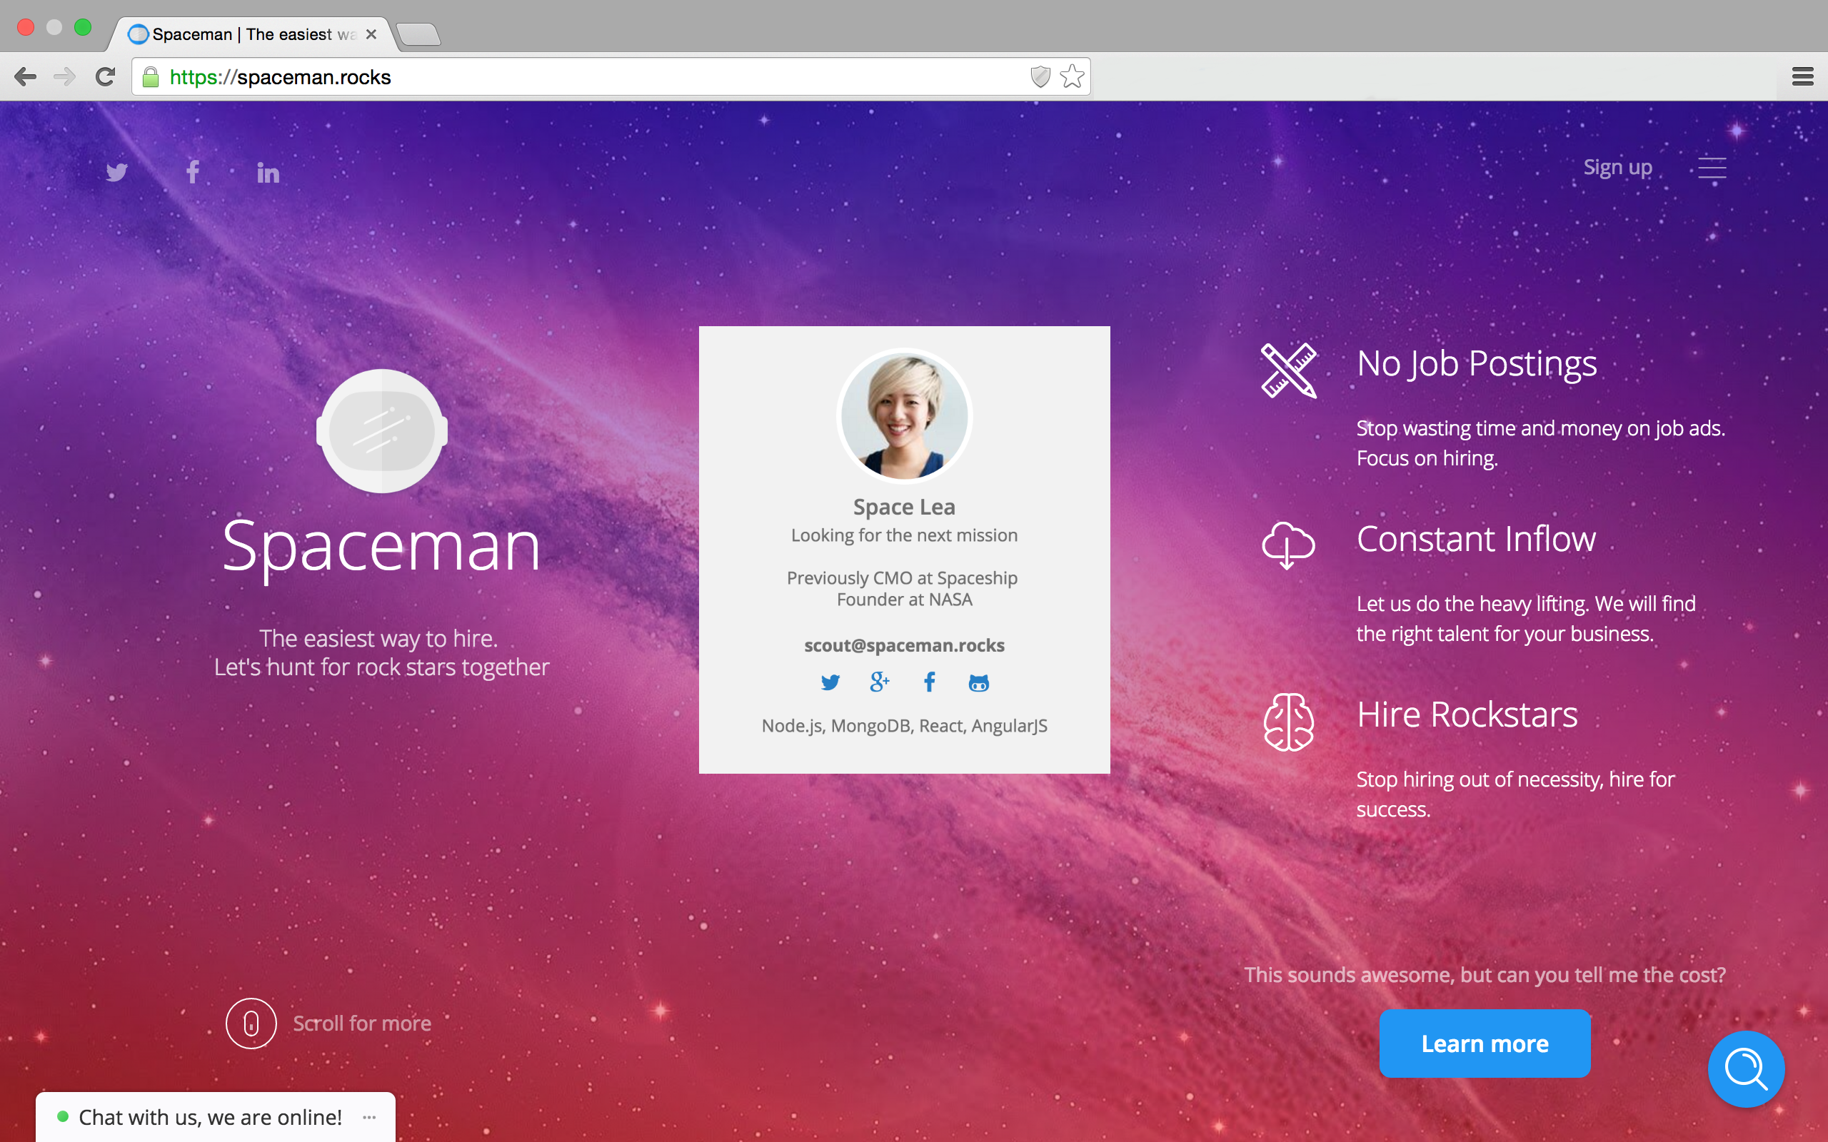Open the Twitter link in page header
This screenshot has height=1142, width=1828.
coord(116,172)
